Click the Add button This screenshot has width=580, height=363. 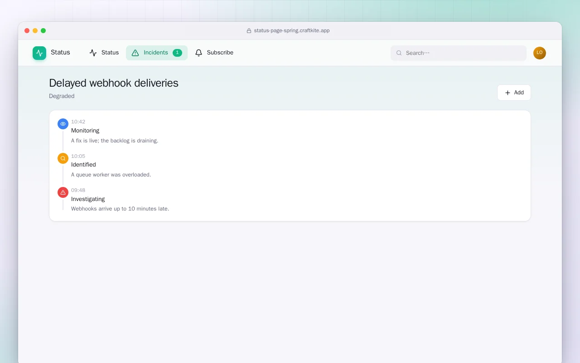point(514,93)
